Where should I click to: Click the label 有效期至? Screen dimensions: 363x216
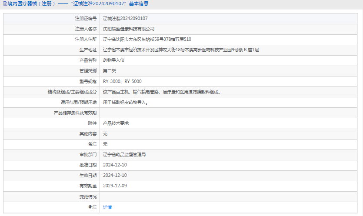[x=88, y=186]
